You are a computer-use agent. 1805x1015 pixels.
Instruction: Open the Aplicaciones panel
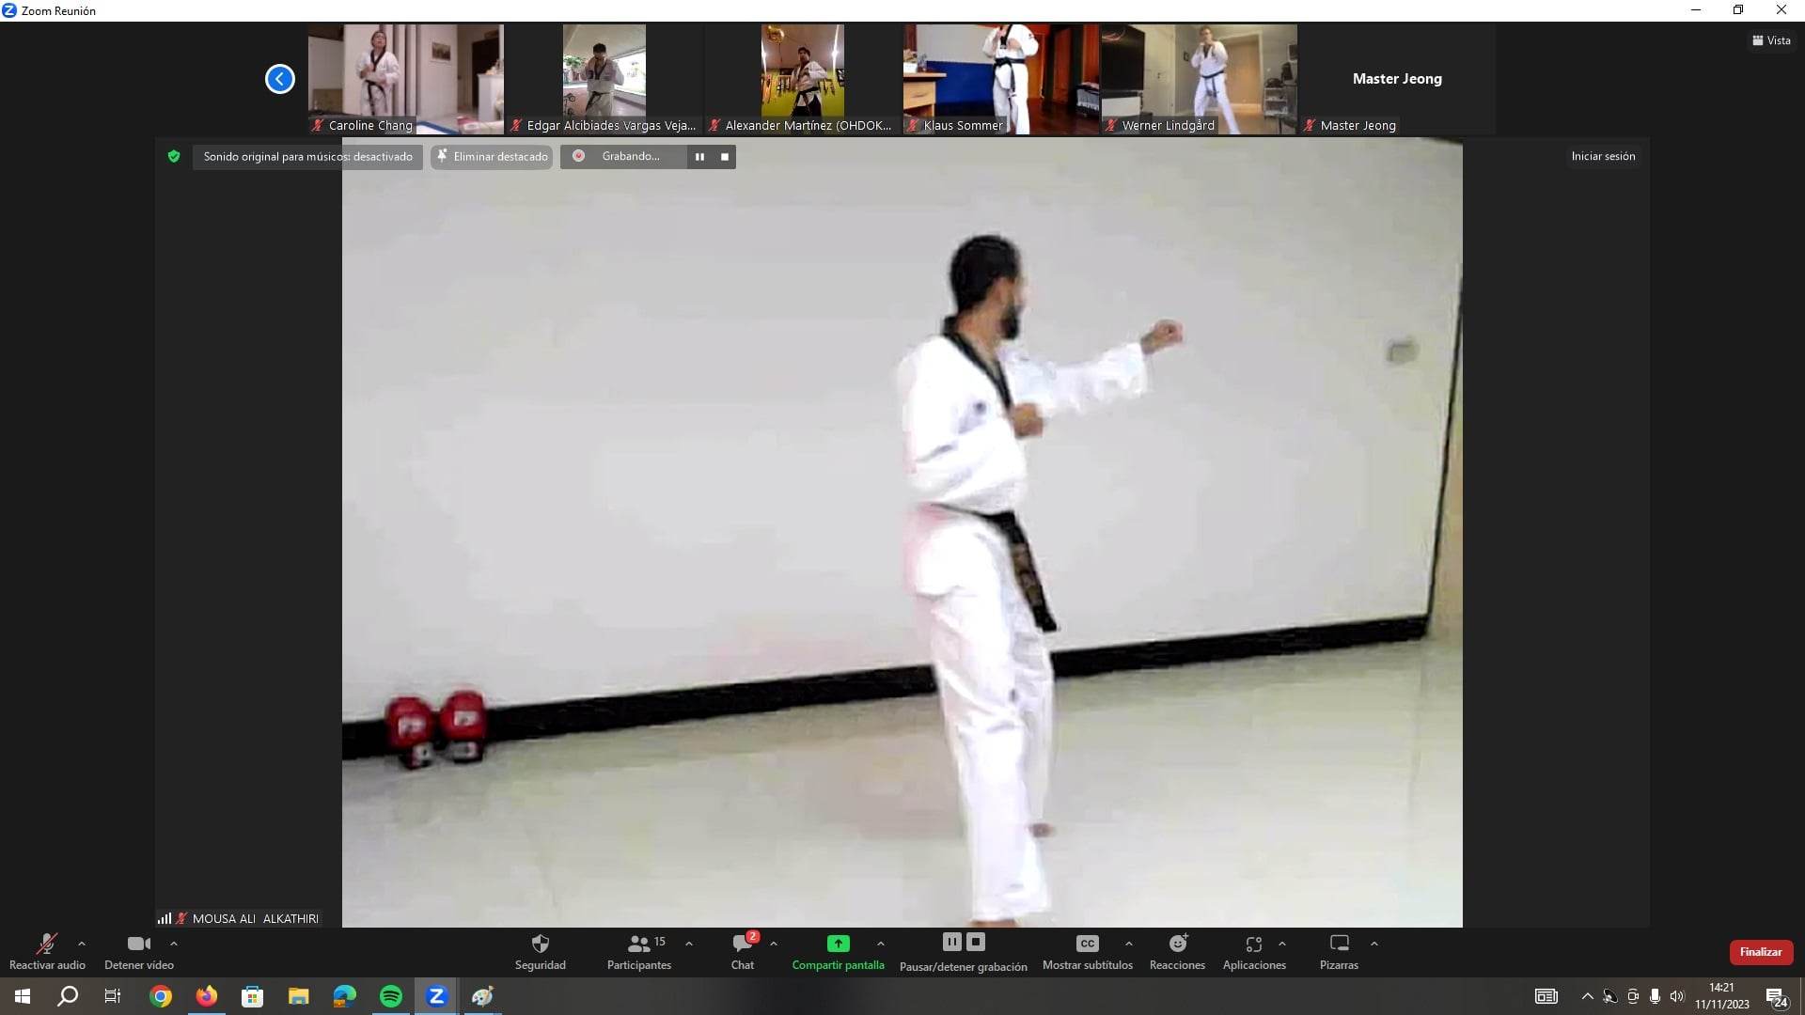(1254, 951)
